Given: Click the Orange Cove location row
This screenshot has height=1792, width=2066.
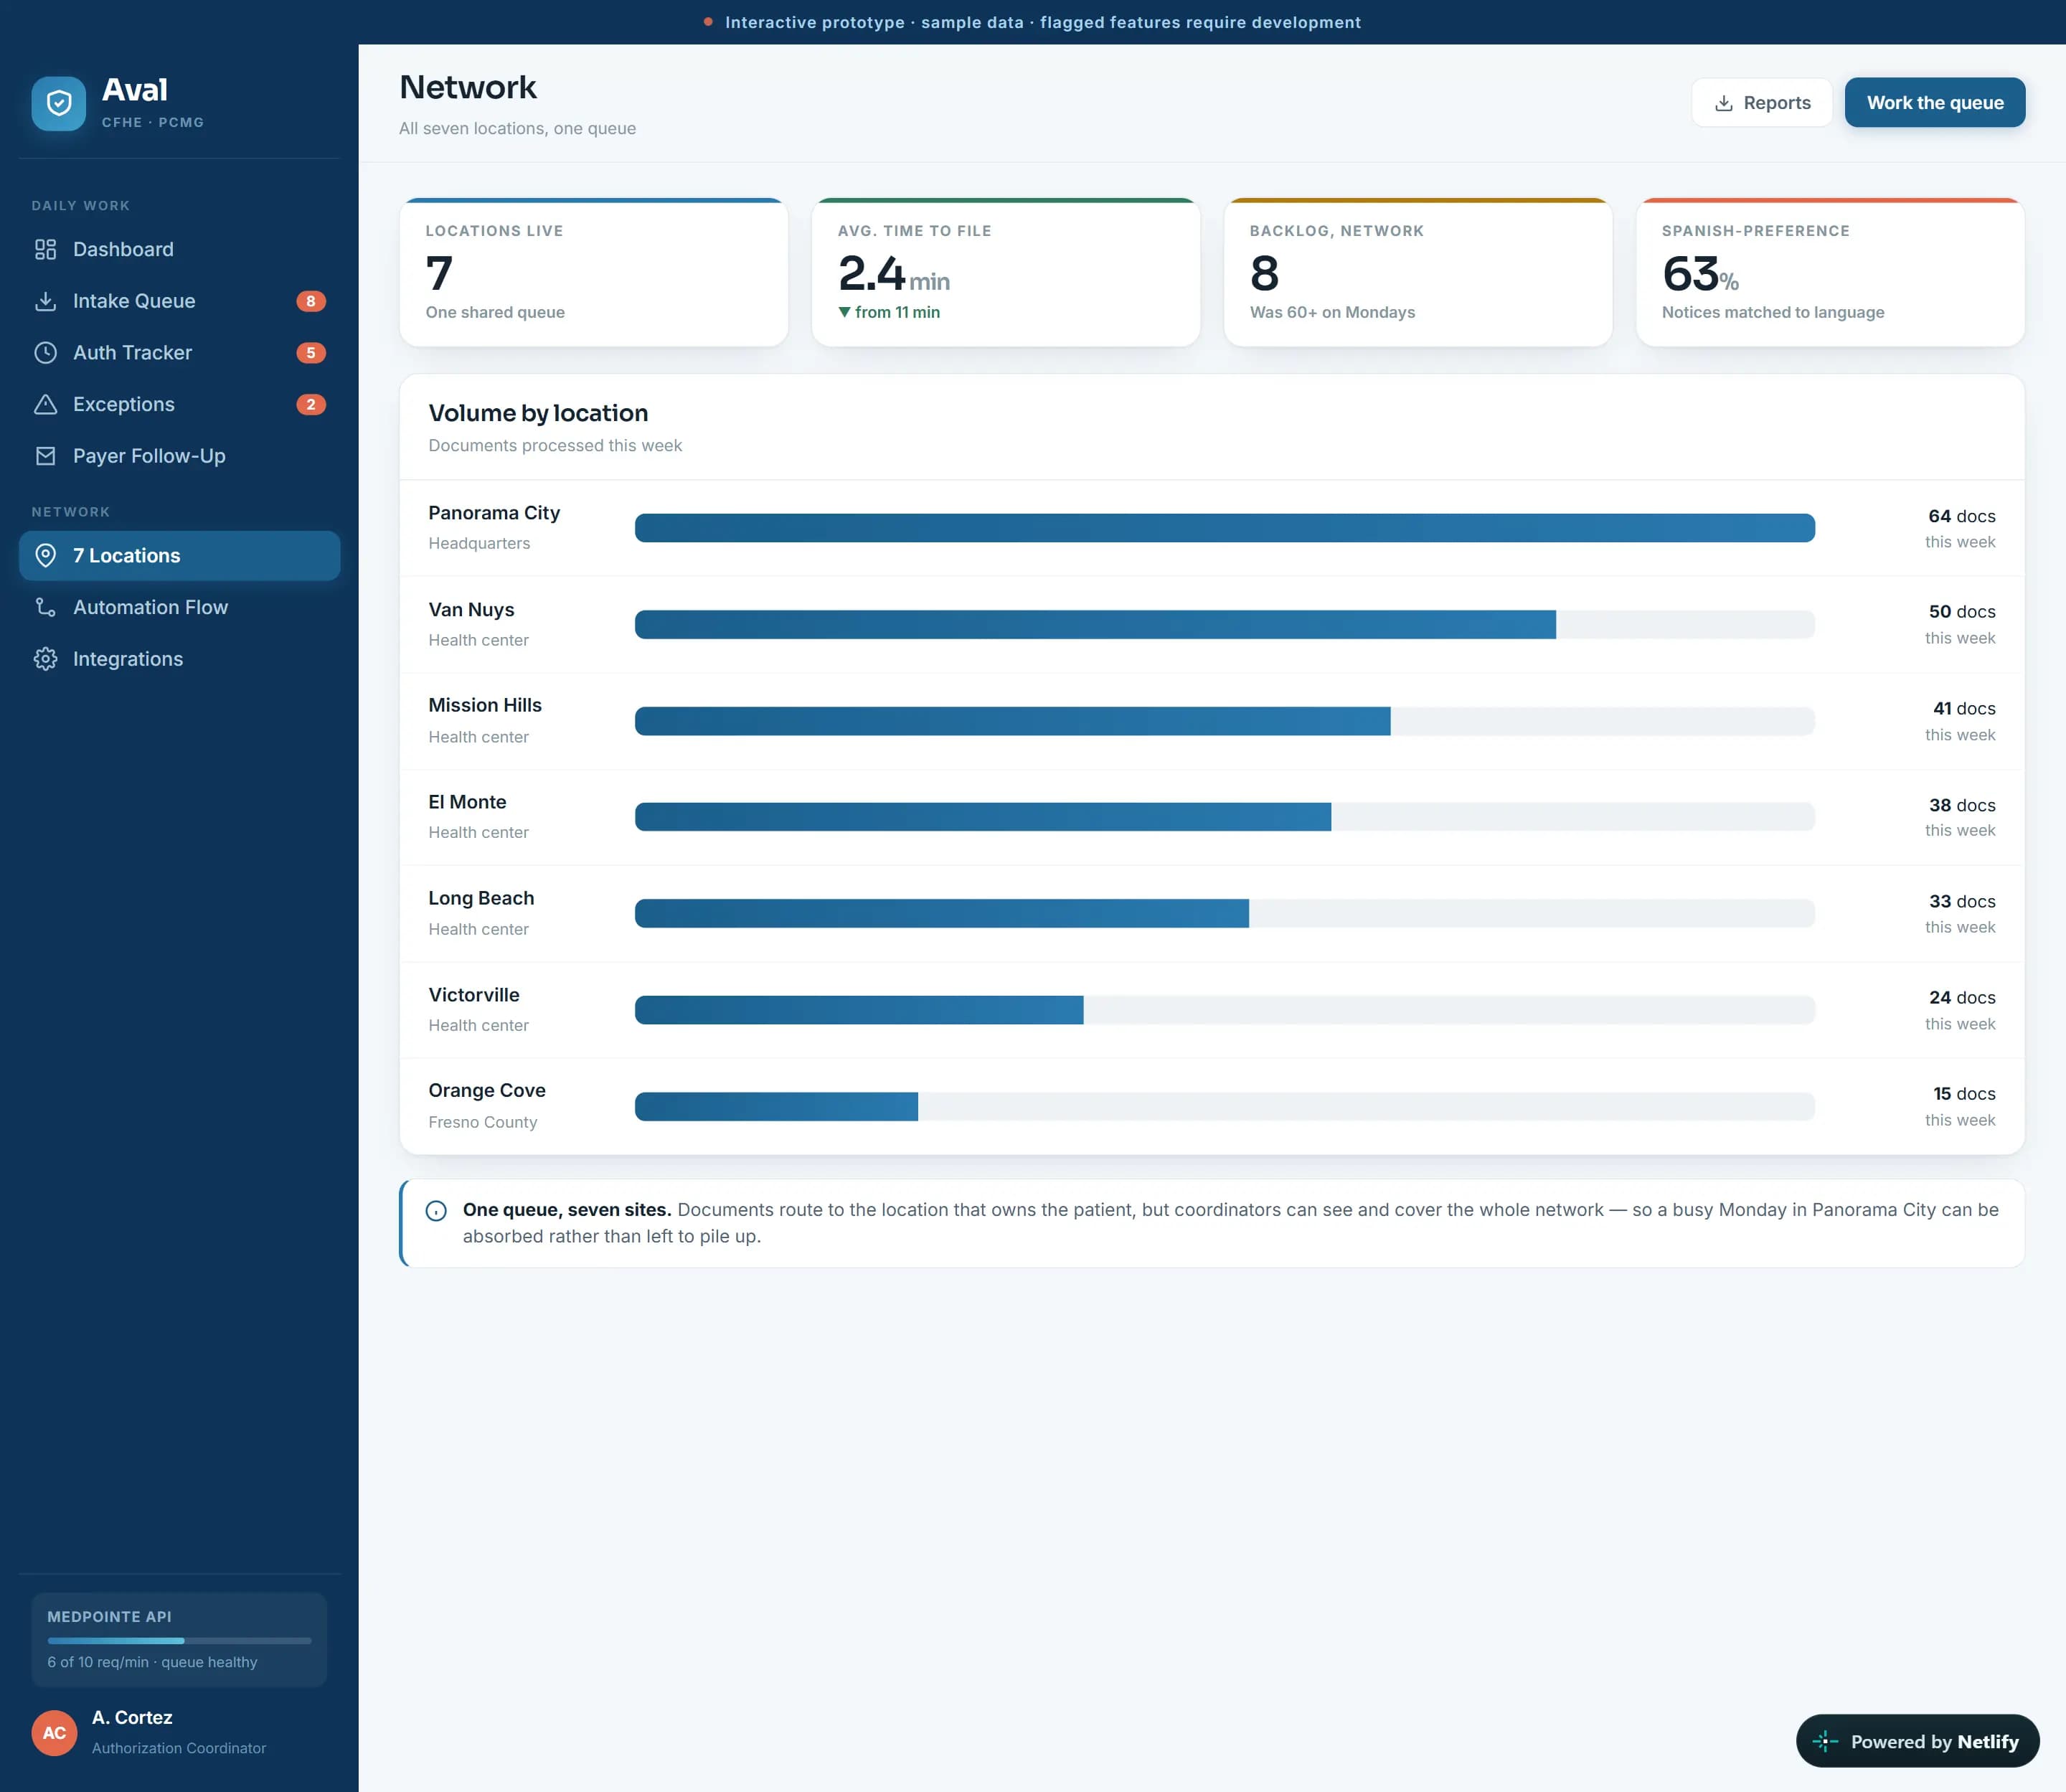Looking at the screenshot, I should tap(1212, 1106).
